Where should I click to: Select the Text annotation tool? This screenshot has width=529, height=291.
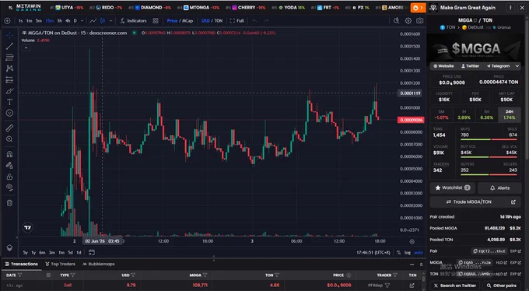click(x=9, y=102)
